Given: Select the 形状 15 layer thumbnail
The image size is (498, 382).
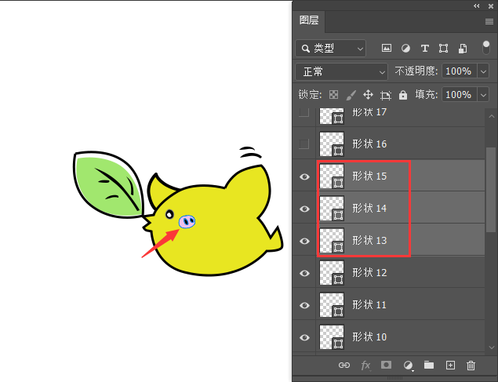Looking at the screenshot, I should click(332, 176).
